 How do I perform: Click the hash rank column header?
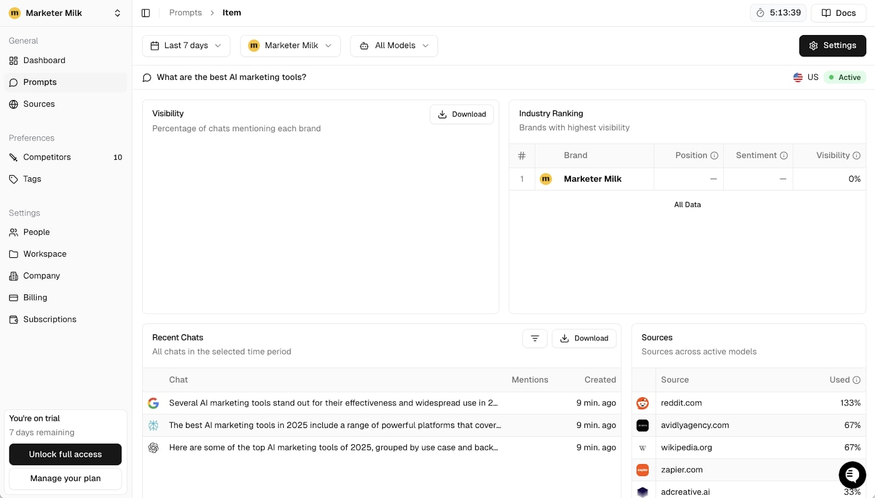coord(522,155)
